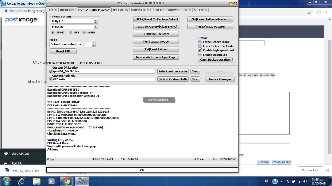Switch to the MAIN tab

point(53,10)
